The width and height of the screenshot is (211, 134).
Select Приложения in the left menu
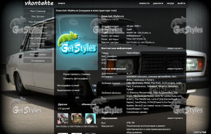(38, 61)
